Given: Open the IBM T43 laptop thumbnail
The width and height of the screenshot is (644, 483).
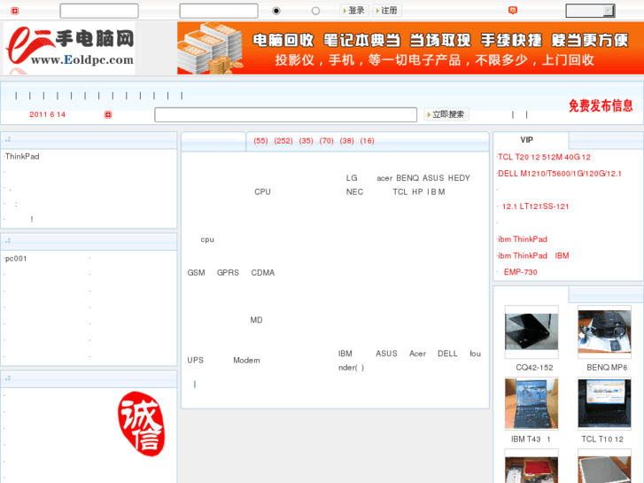Looking at the screenshot, I should click(531, 404).
